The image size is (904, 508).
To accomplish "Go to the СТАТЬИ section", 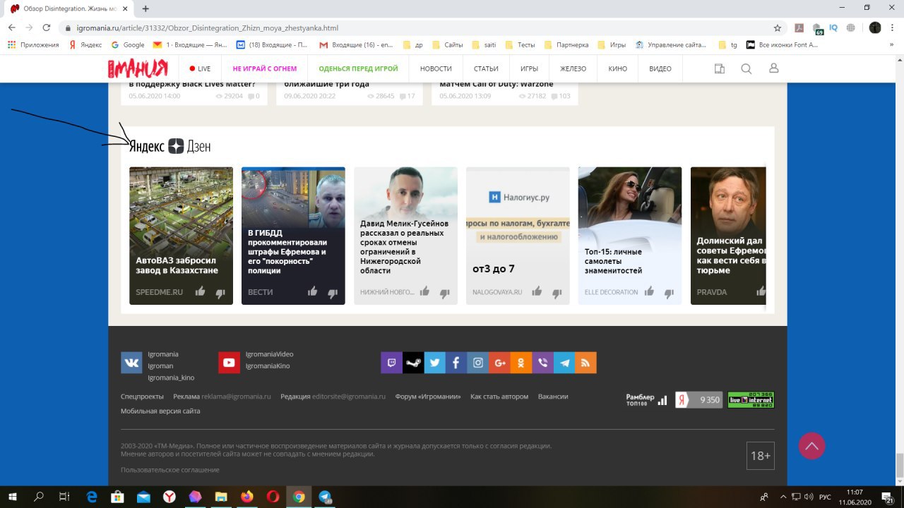I will click(x=486, y=68).
